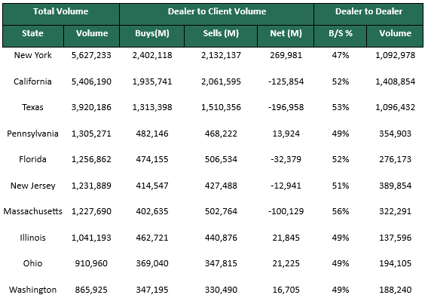Viewport: 425px width, 301px height.
Task: Click the B/S % column header
Action: point(341,36)
